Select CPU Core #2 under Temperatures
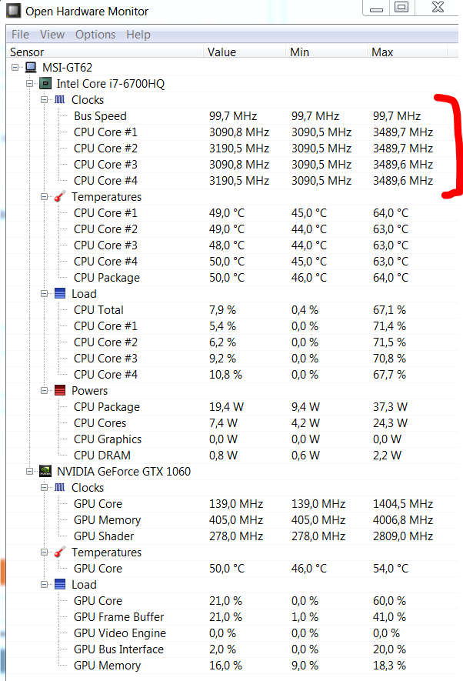Image resolution: width=463 pixels, height=681 pixels. 232,229
